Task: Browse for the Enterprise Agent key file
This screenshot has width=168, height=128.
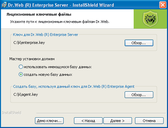Action: pyautogui.click(x=139, y=95)
